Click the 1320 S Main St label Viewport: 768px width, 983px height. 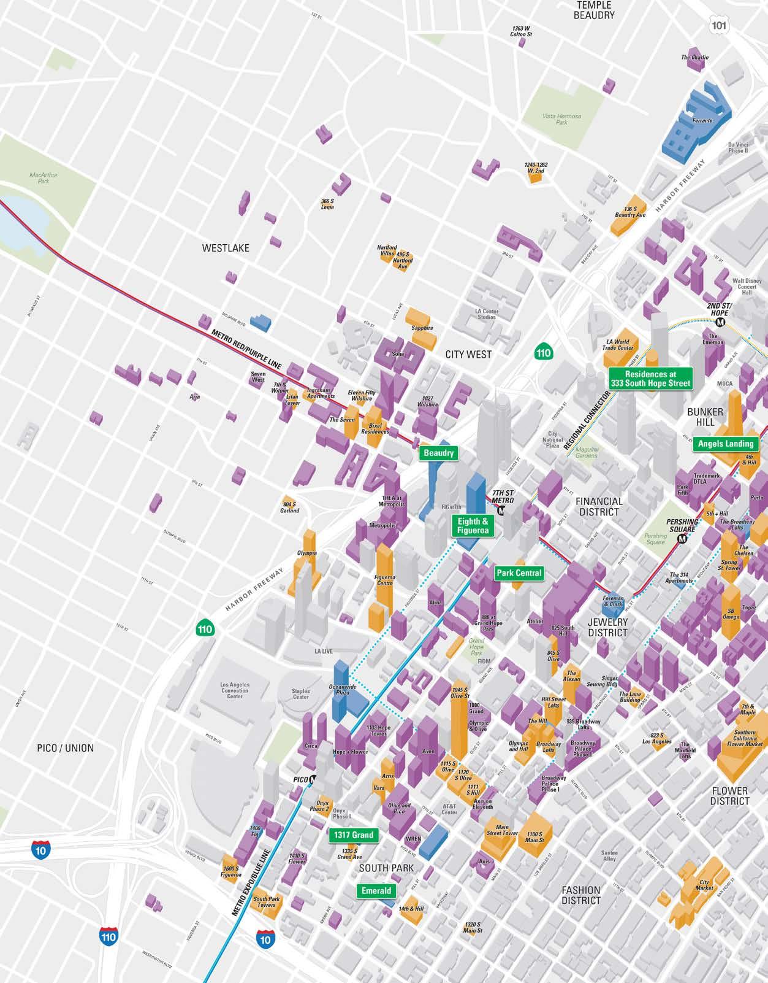(x=473, y=927)
